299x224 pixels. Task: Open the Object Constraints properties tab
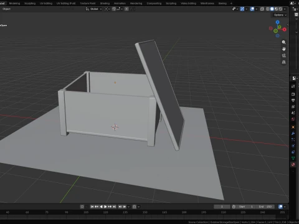pos(293,152)
